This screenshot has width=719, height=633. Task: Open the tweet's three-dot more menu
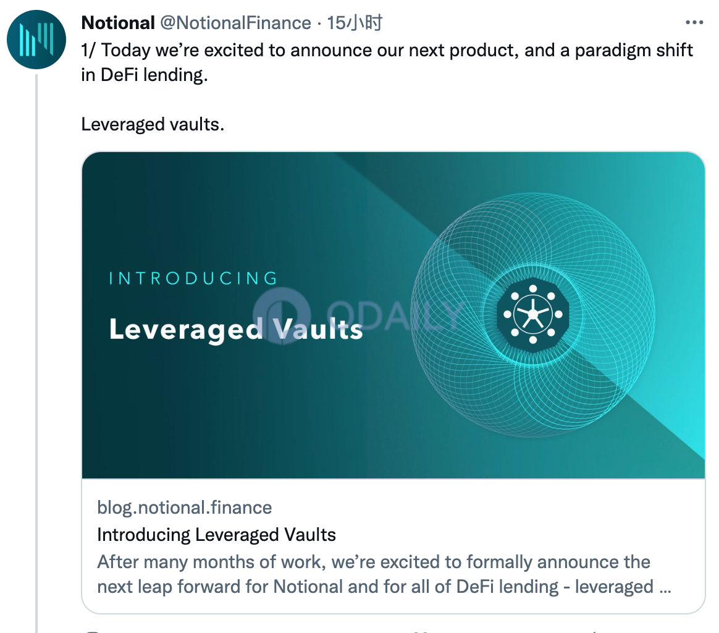click(694, 22)
